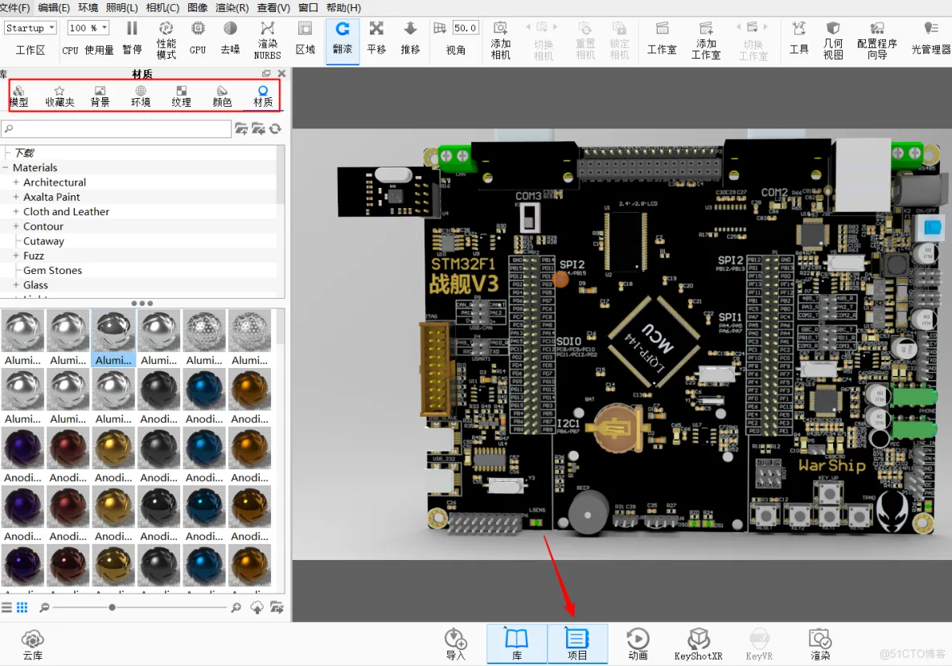Expand the Fuzz folder

click(x=16, y=255)
